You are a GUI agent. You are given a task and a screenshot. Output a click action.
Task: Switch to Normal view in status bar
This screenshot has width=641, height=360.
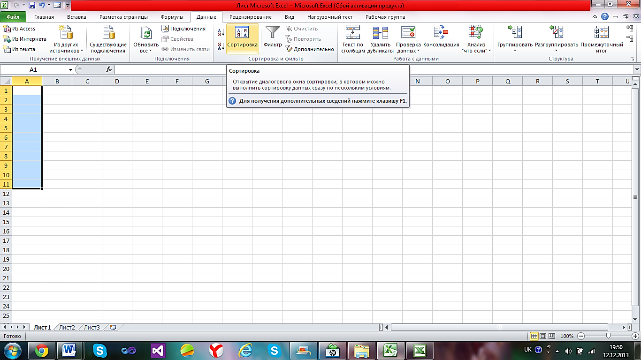pos(534,336)
